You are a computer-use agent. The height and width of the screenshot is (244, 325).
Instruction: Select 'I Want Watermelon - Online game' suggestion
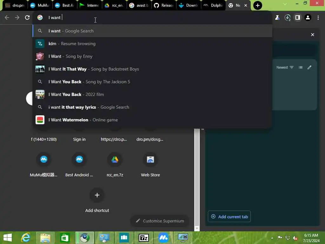(152, 120)
